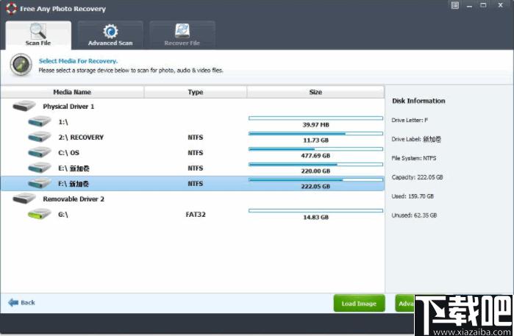Click the blue Back arrow icon
Image resolution: width=514 pixels, height=336 pixels.
pos(13,303)
